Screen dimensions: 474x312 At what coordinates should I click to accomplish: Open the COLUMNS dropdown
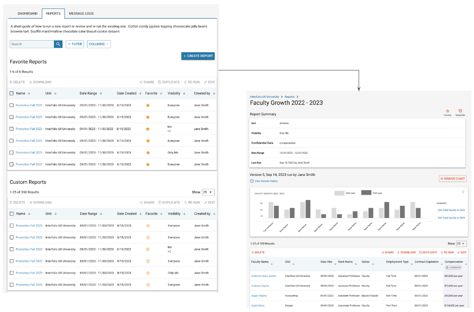click(x=99, y=44)
